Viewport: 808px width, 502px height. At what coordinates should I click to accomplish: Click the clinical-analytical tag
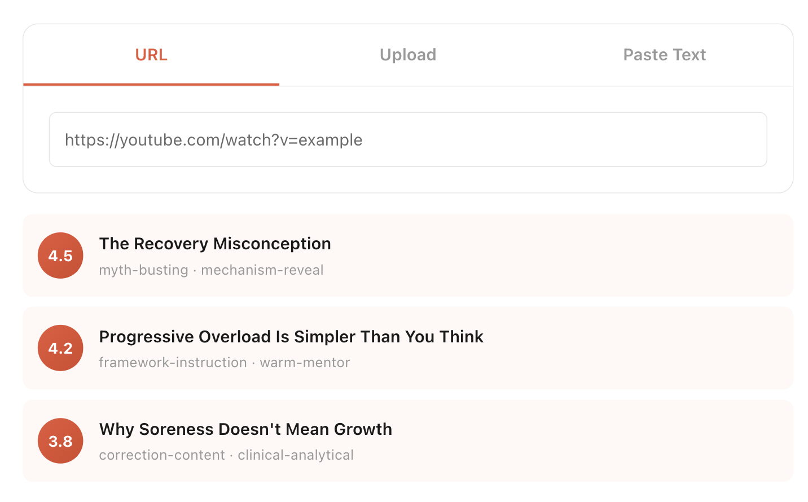(296, 455)
